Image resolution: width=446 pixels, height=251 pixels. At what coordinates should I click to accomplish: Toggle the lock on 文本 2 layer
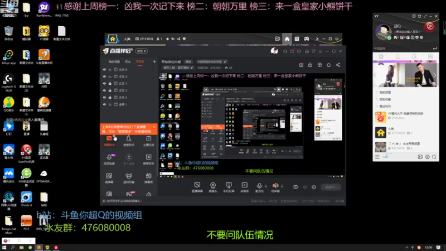pyautogui.click(x=110, y=97)
